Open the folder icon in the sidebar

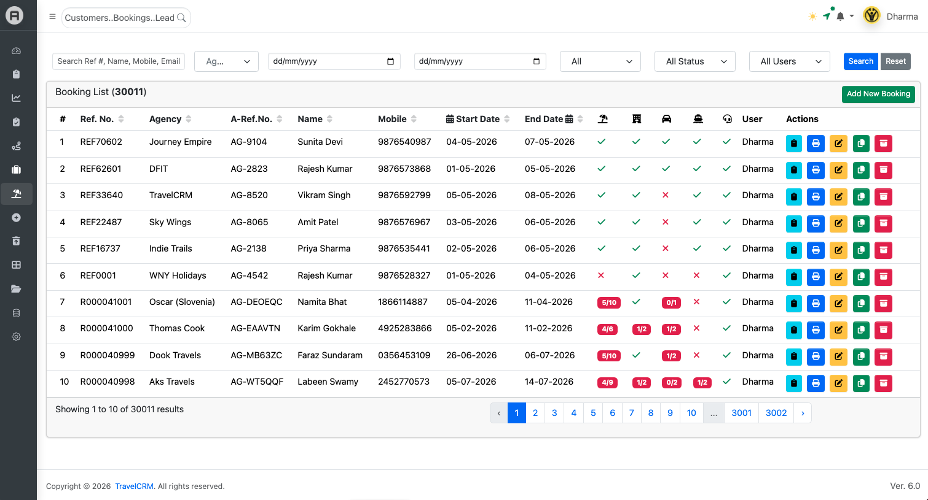click(x=17, y=289)
